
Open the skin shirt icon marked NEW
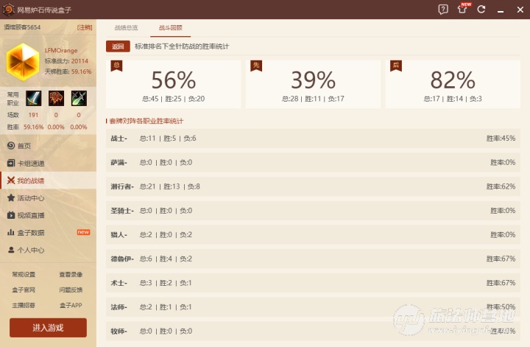(x=462, y=10)
